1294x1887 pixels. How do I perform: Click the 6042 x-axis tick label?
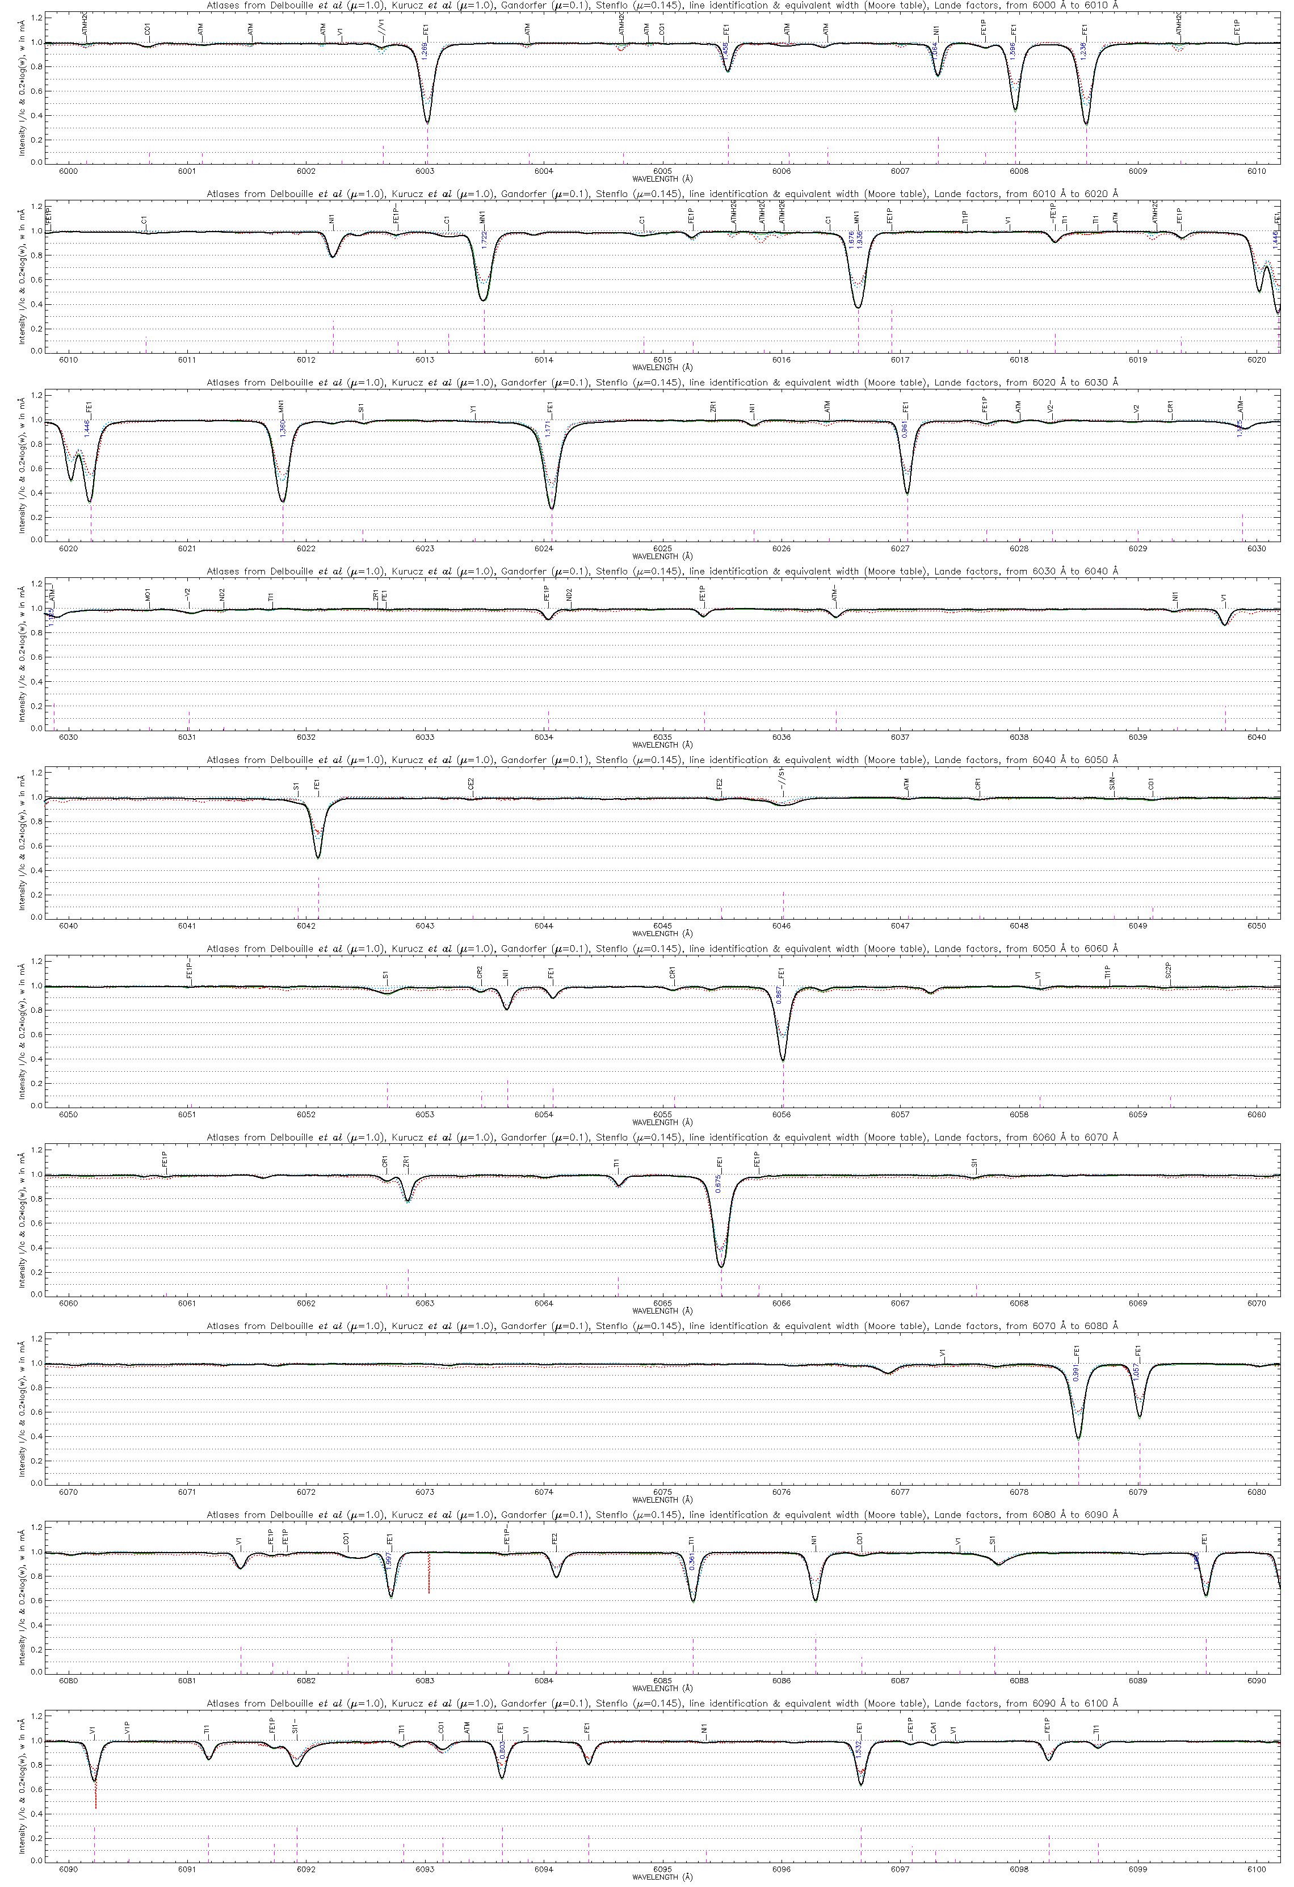(306, 926)
